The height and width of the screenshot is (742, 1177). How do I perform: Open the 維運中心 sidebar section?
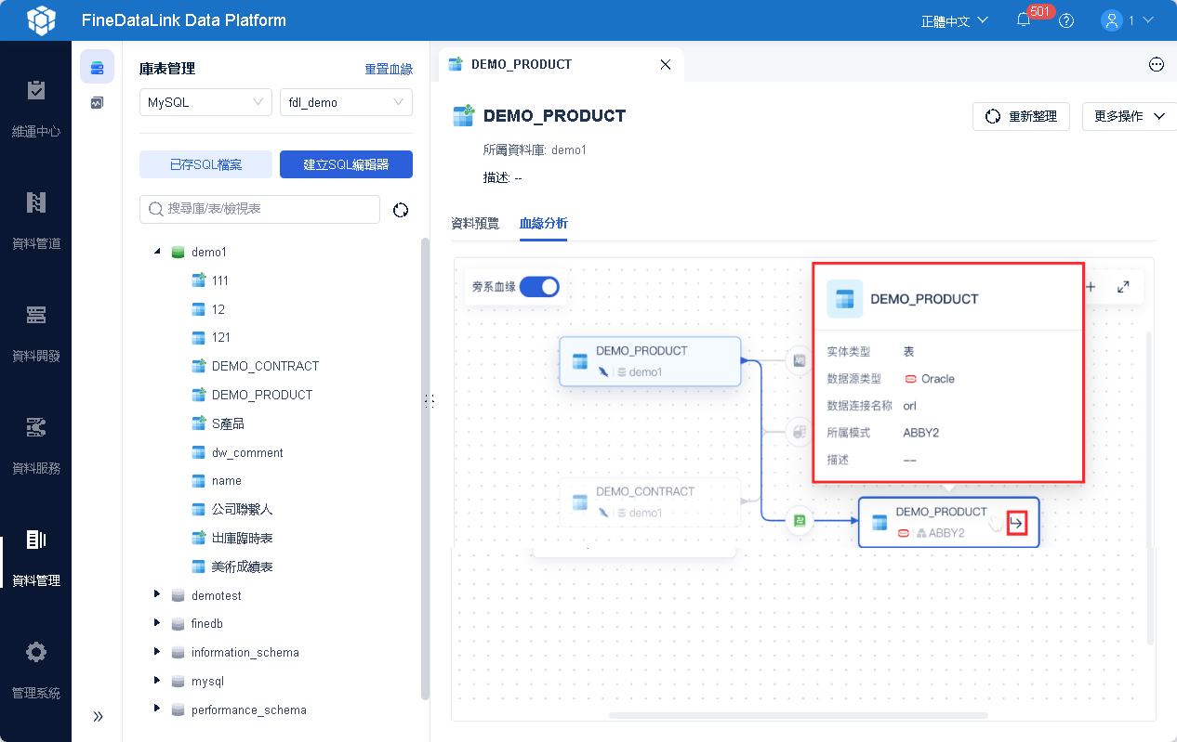pyautogui.click(x=35, y=109)
